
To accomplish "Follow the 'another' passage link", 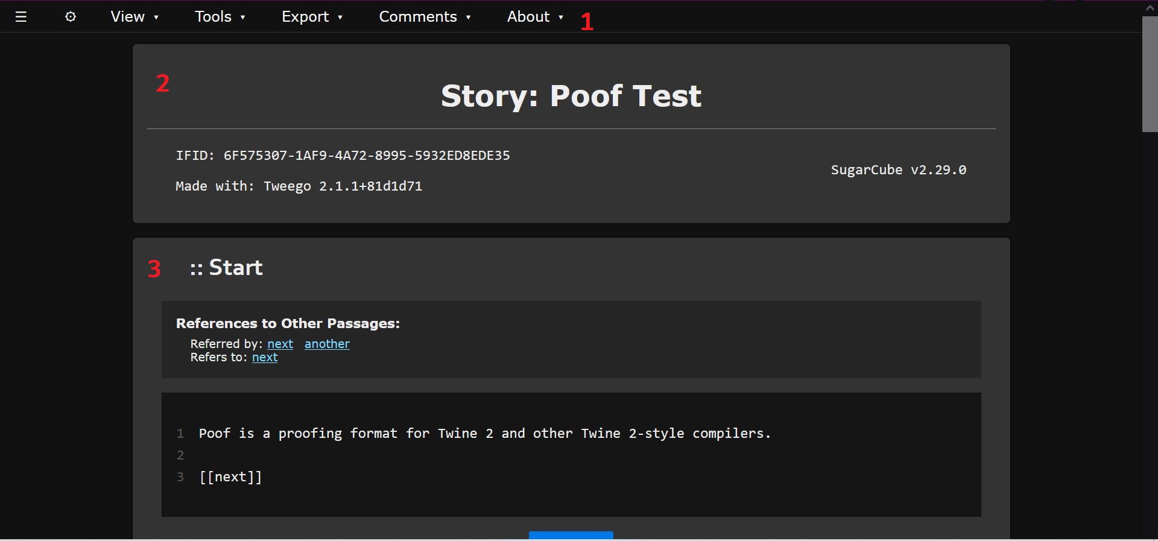I will click(x=327, y=344).
